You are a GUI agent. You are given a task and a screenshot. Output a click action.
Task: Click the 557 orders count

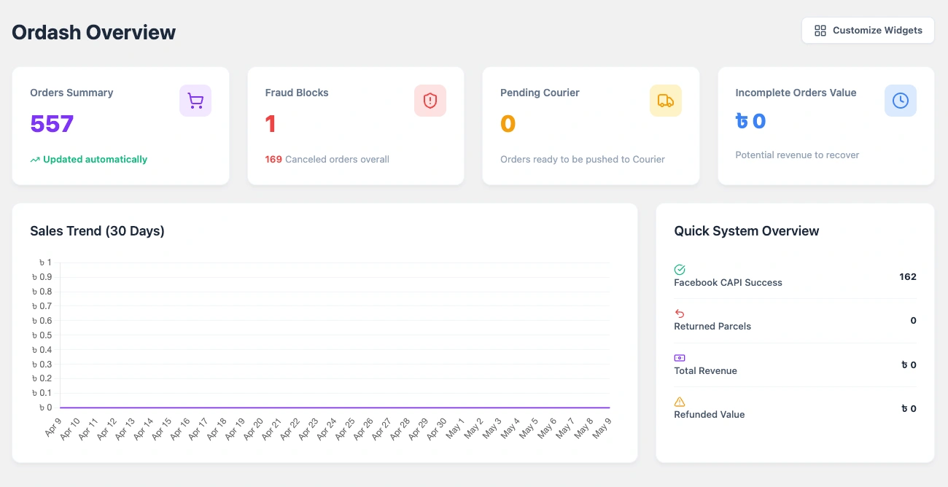[x=52, y=124]
